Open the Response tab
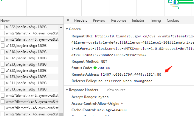The height and width of the screenshot is (116, 194). (x=119, y=20)
